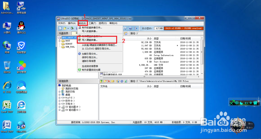Click the local toolbar icon left of the gear
The width and height of the screenshot is (261, 139).
(x=118, y=81)
